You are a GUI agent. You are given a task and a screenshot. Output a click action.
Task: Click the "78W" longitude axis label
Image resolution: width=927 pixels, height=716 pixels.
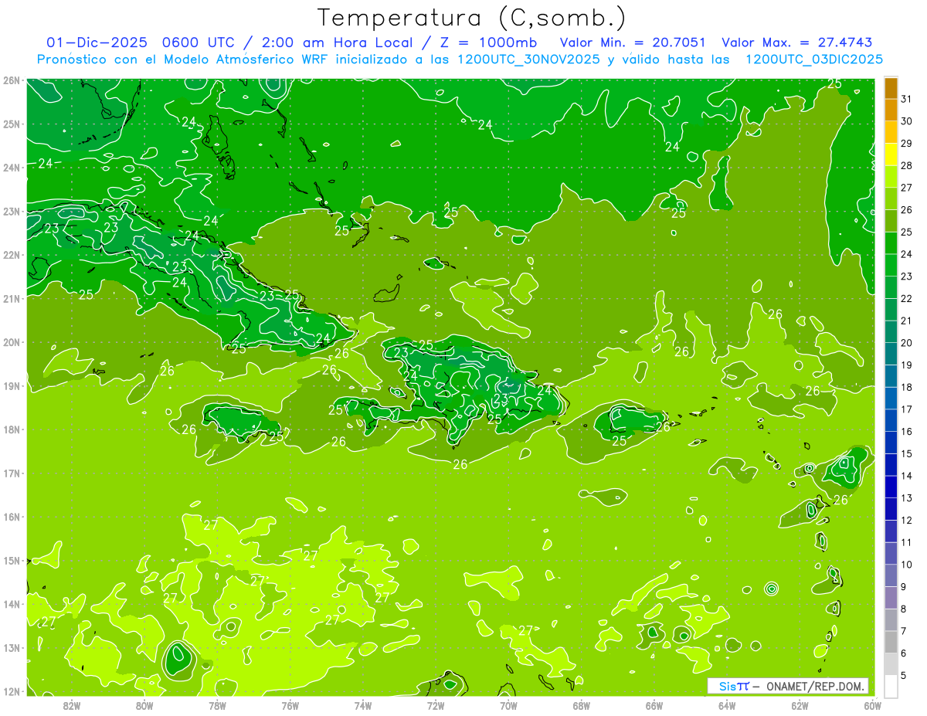coord(217,705)
